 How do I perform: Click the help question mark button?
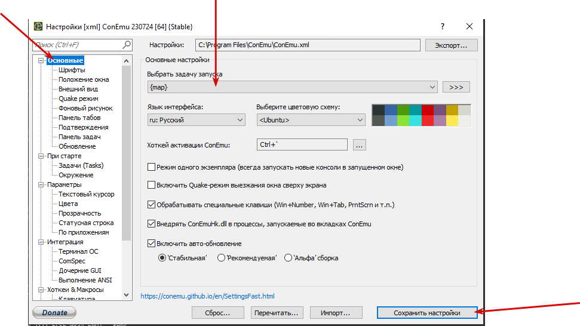[443, 26]
